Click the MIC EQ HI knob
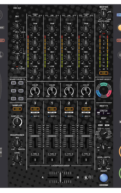The width and height of the screenshot is (121, 193). click(17, 48)
